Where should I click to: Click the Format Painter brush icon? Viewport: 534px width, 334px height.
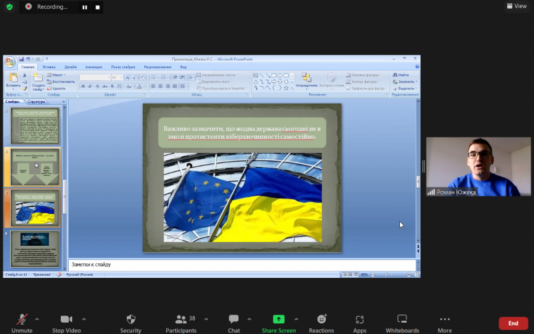tap(25, 88)
